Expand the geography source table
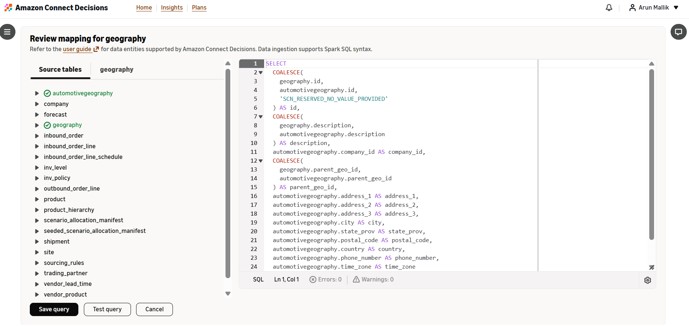The image size is (689, 326). point(37,125)
